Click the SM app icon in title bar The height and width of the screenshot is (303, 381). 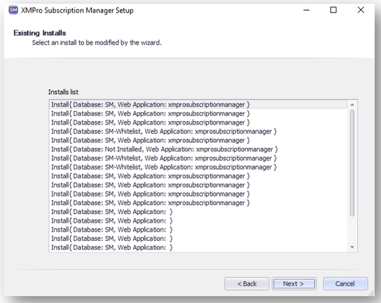[13, 10]
